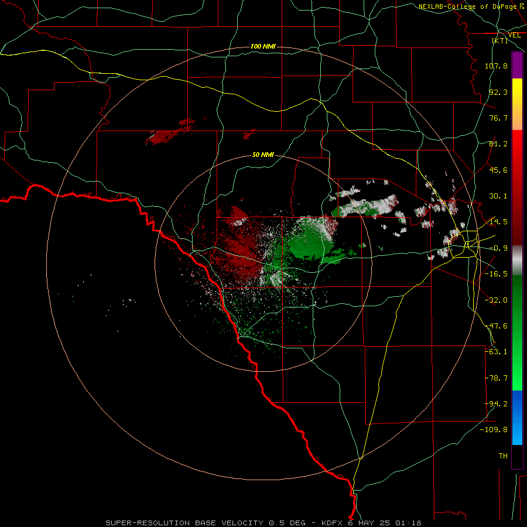Click the -109.8 velocity scale value
The width and height of the screenshot is (527, 527).
click(x=494, y=430)
